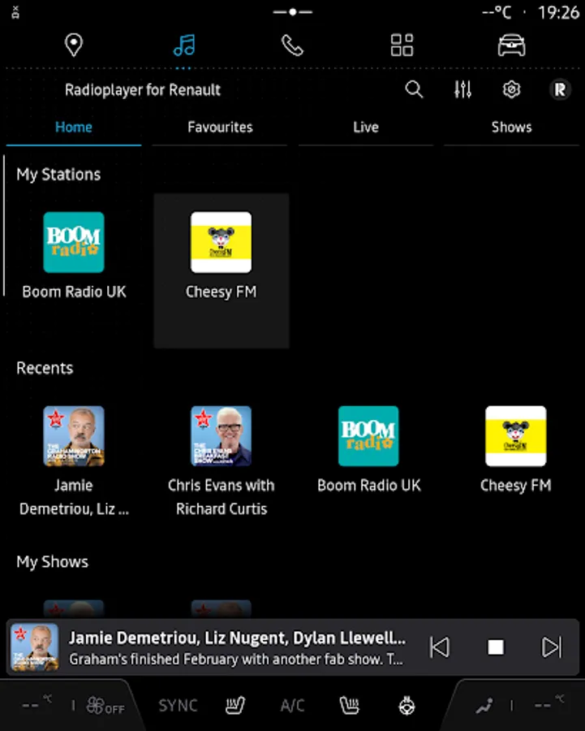Open the music media icon

click(184, 45)
